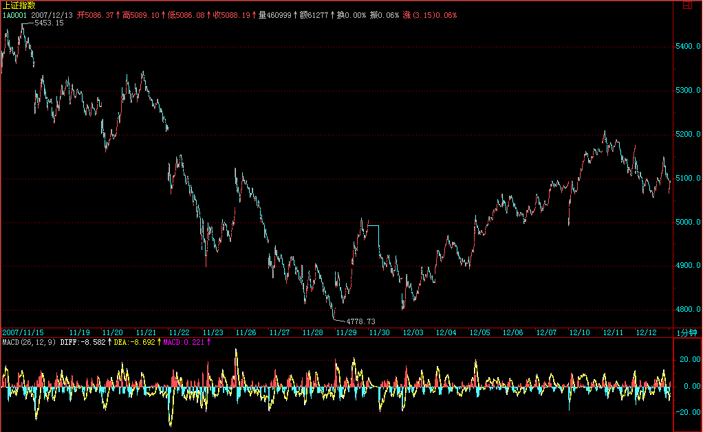The width and height of the screenshot is (703, 432).
Task: Click the opening price 开5086.37 field
Action: pos(96,15)
